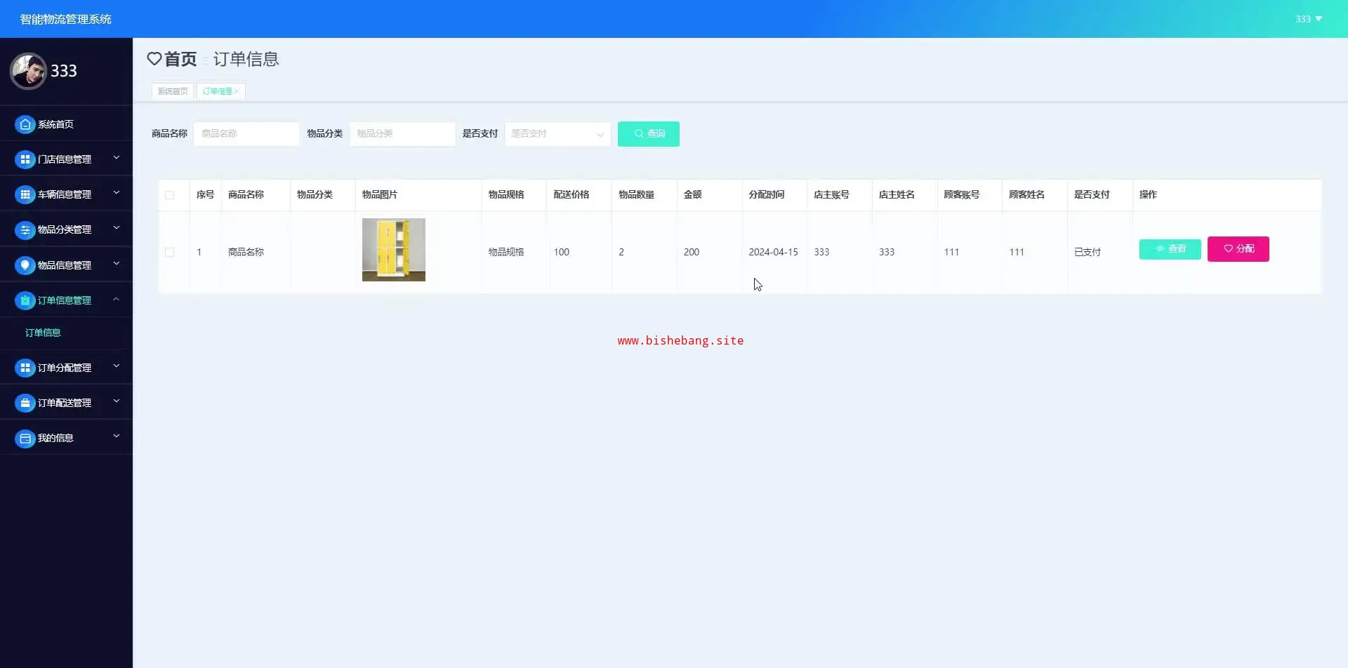Expand the 物品信息管理 submenu arrow
Screen dimensions: 1348x668
117,264
